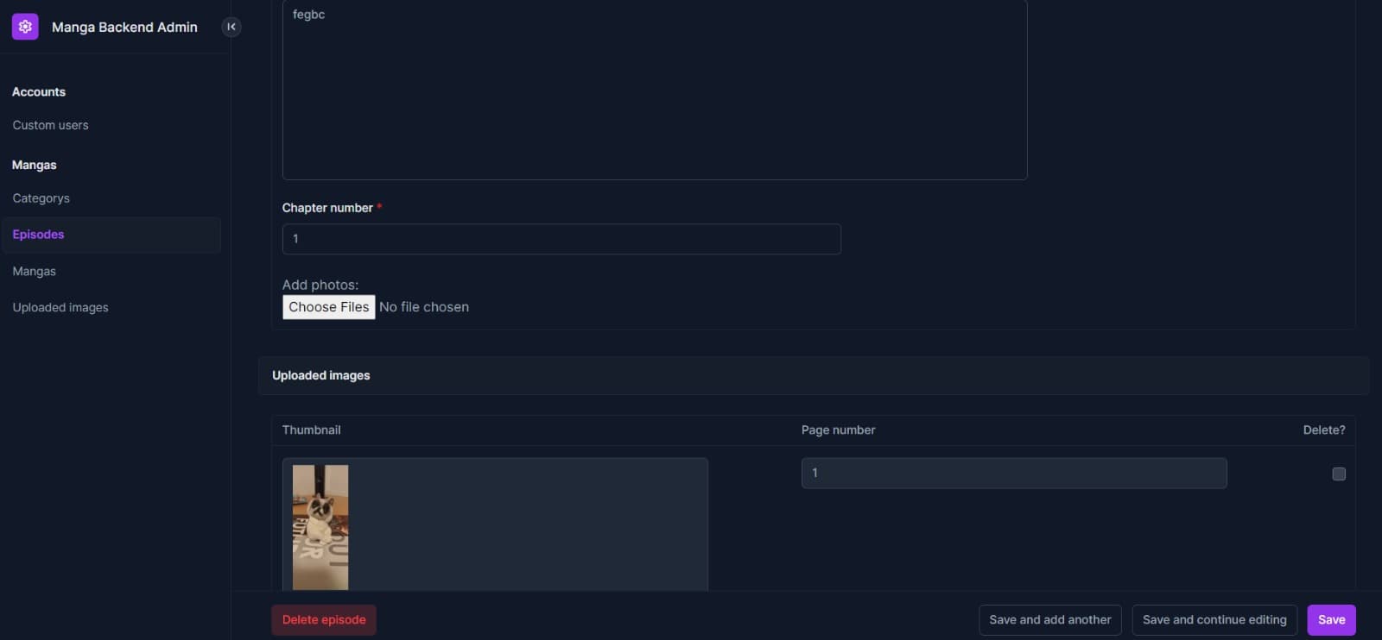Open the cat thumbnail image
The height and width of the screenshot is (640, 1382).
(x=320, y=527)
